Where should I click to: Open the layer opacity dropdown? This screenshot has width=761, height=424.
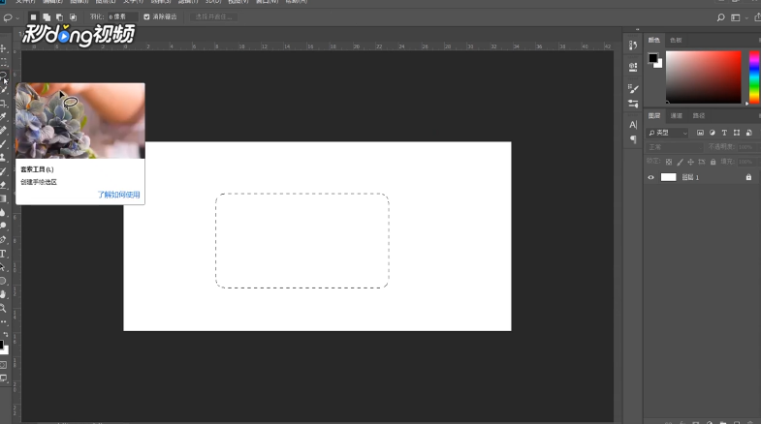tap(747, 147)
